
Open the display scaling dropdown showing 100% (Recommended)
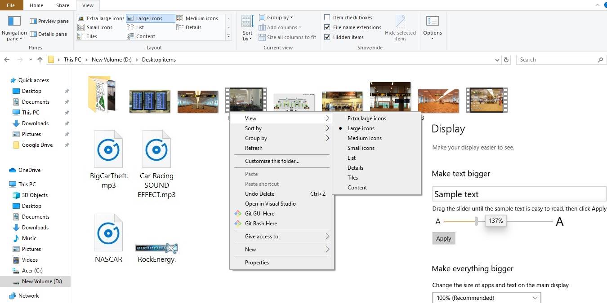486,297
